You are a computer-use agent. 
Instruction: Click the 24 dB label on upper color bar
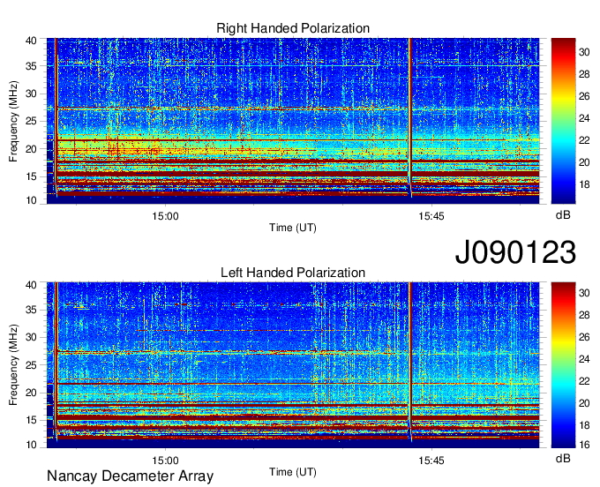point(584,118)
